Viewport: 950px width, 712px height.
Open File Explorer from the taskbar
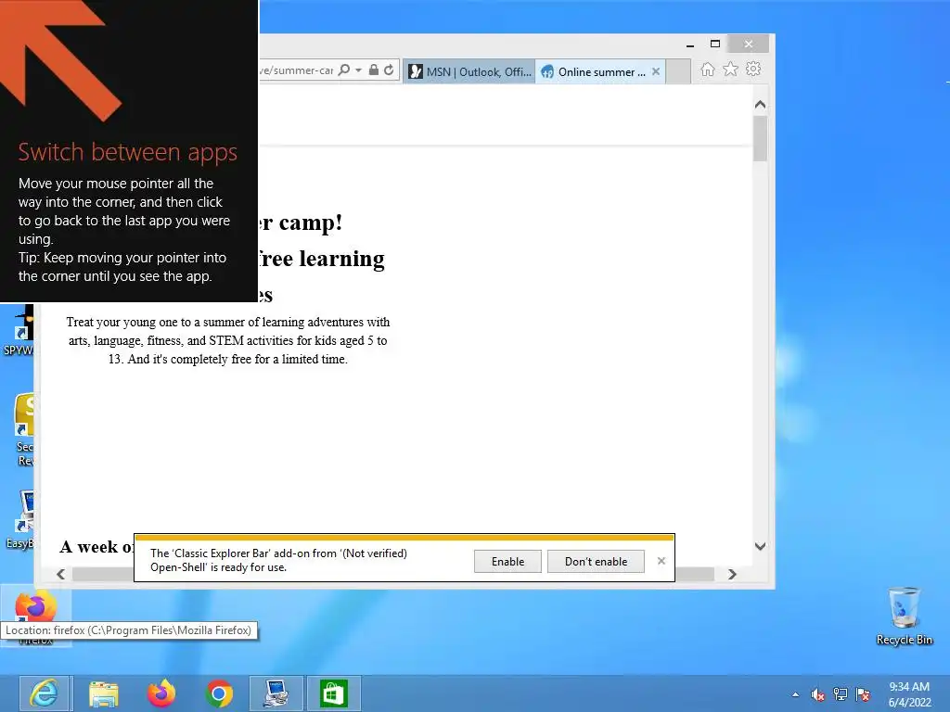point(104,693)
